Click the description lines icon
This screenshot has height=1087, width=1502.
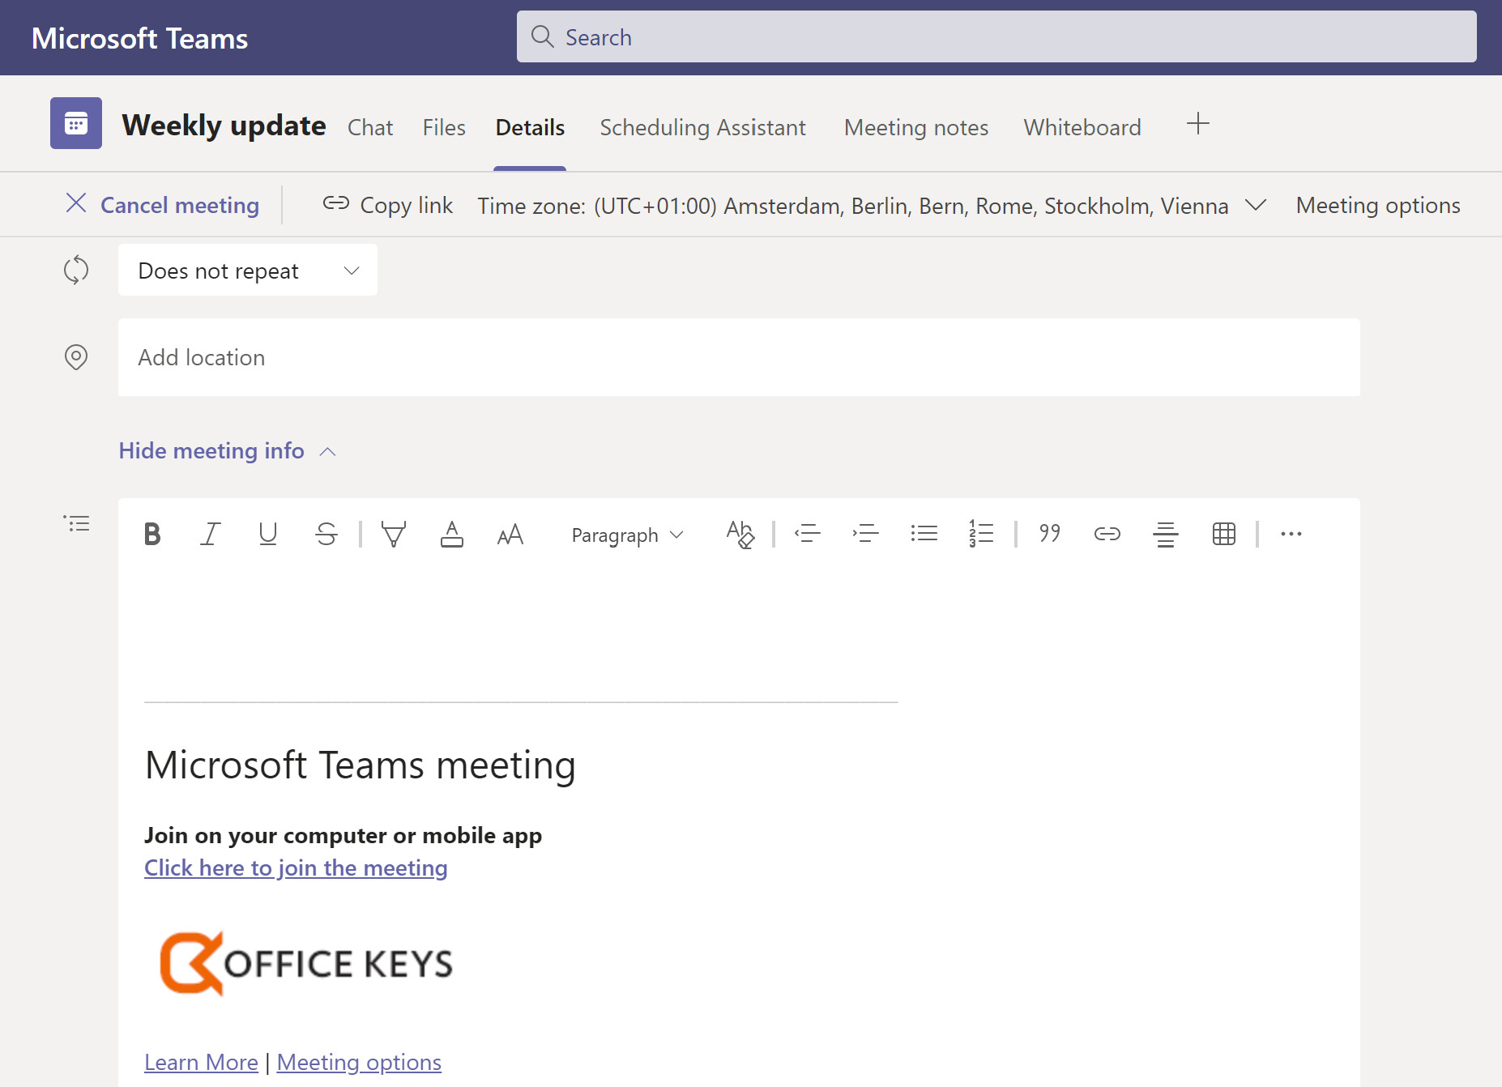77,523
